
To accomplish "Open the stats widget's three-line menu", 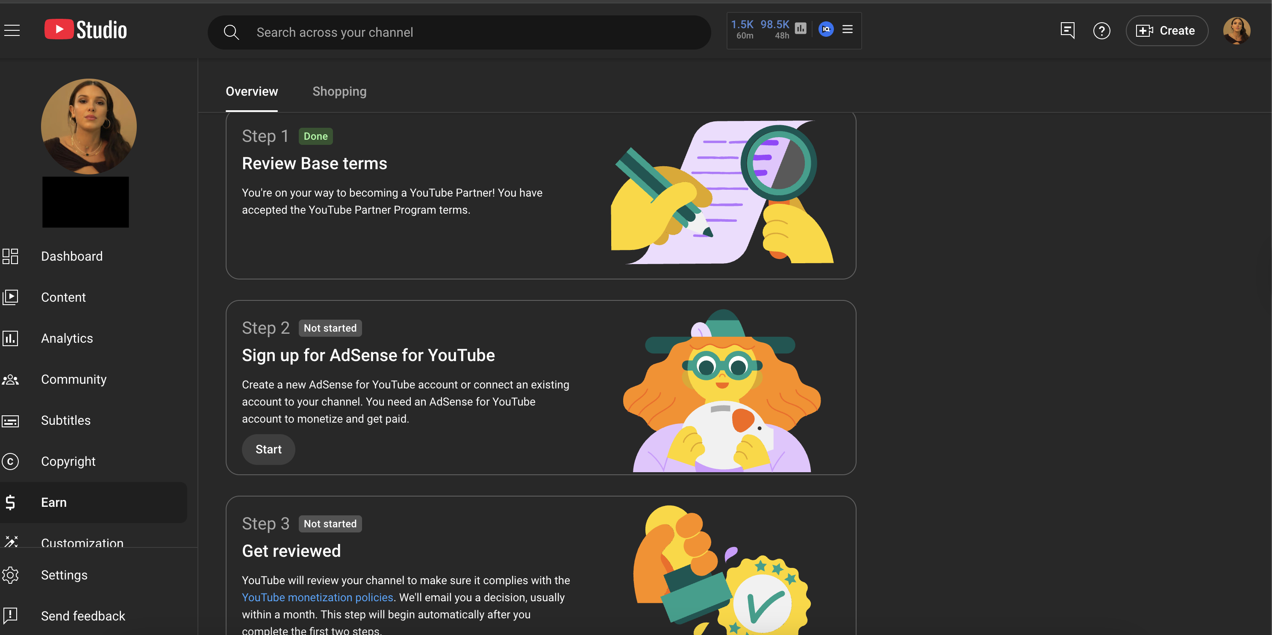I will point(847,29).
